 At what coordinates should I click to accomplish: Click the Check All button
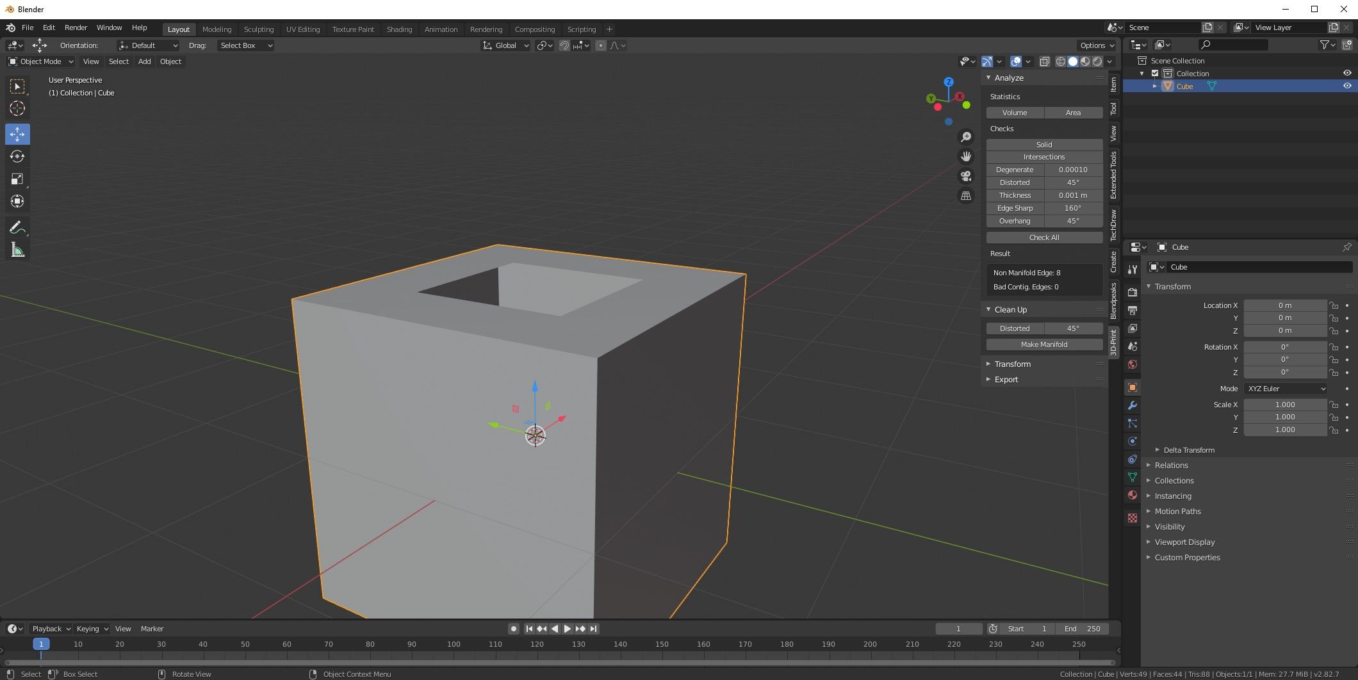coord(1043,237)
